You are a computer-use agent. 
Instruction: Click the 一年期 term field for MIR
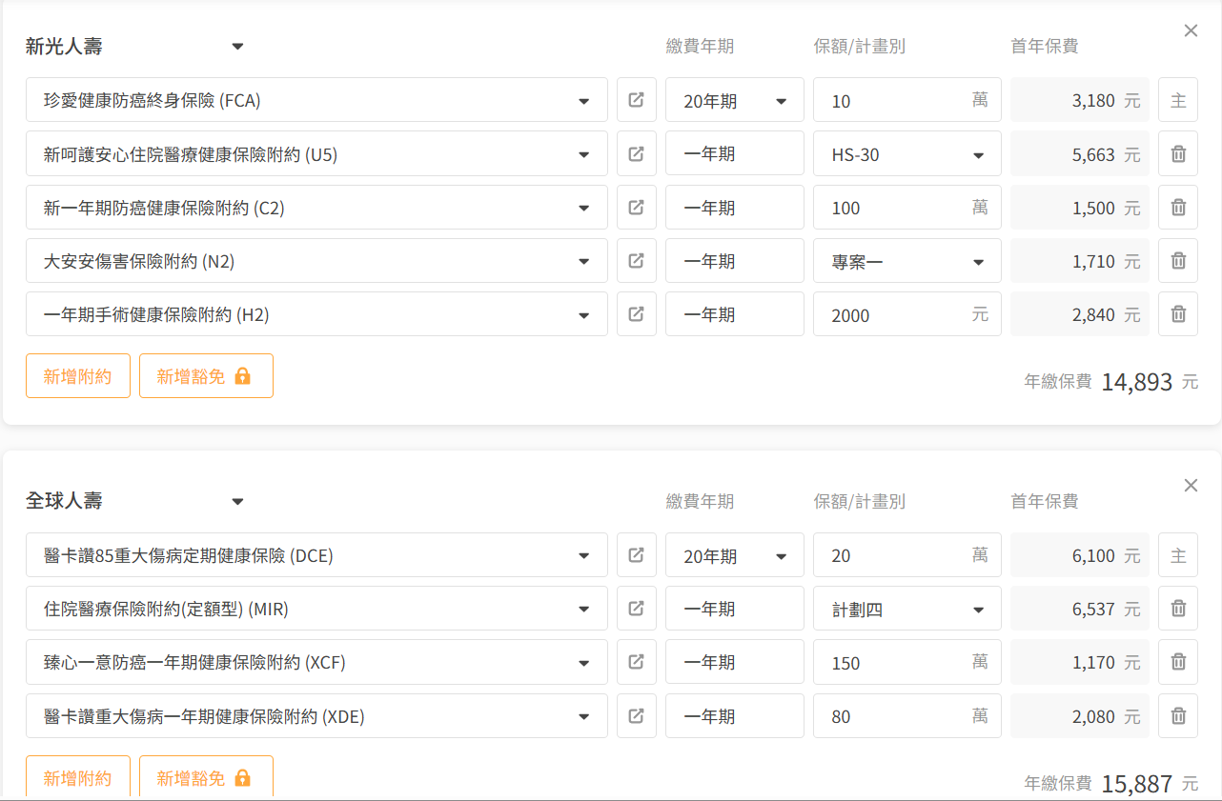click(x=735, y=609)
